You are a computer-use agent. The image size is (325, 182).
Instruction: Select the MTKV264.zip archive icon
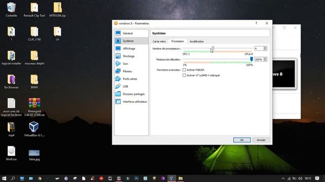(x=57, y=10)
